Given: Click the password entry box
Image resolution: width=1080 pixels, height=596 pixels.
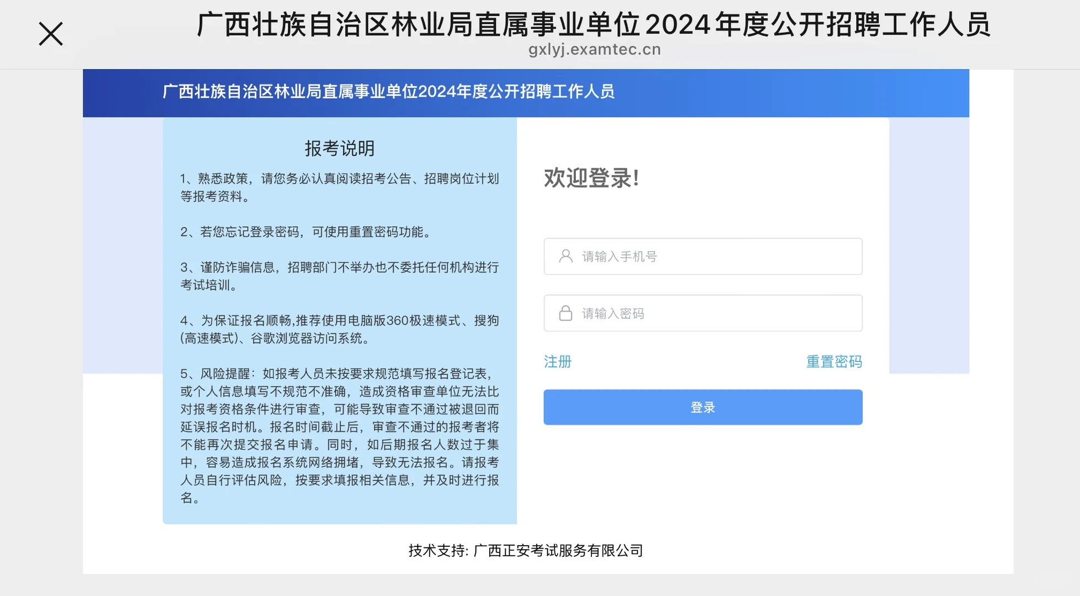Looking at the screenshot, I should pyautogui.click(x=703, y=313).
